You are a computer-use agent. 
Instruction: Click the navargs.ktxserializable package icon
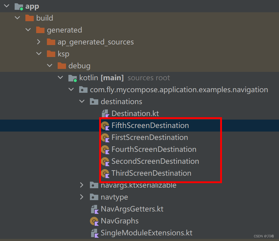click(94, 185)
